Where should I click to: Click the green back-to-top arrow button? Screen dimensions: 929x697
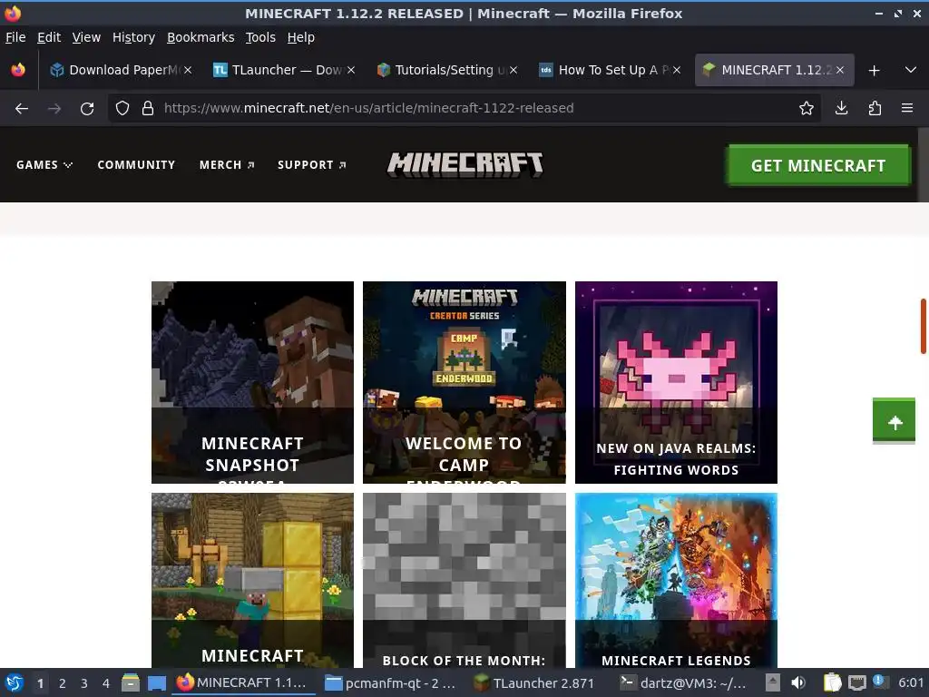coord(894,420)
